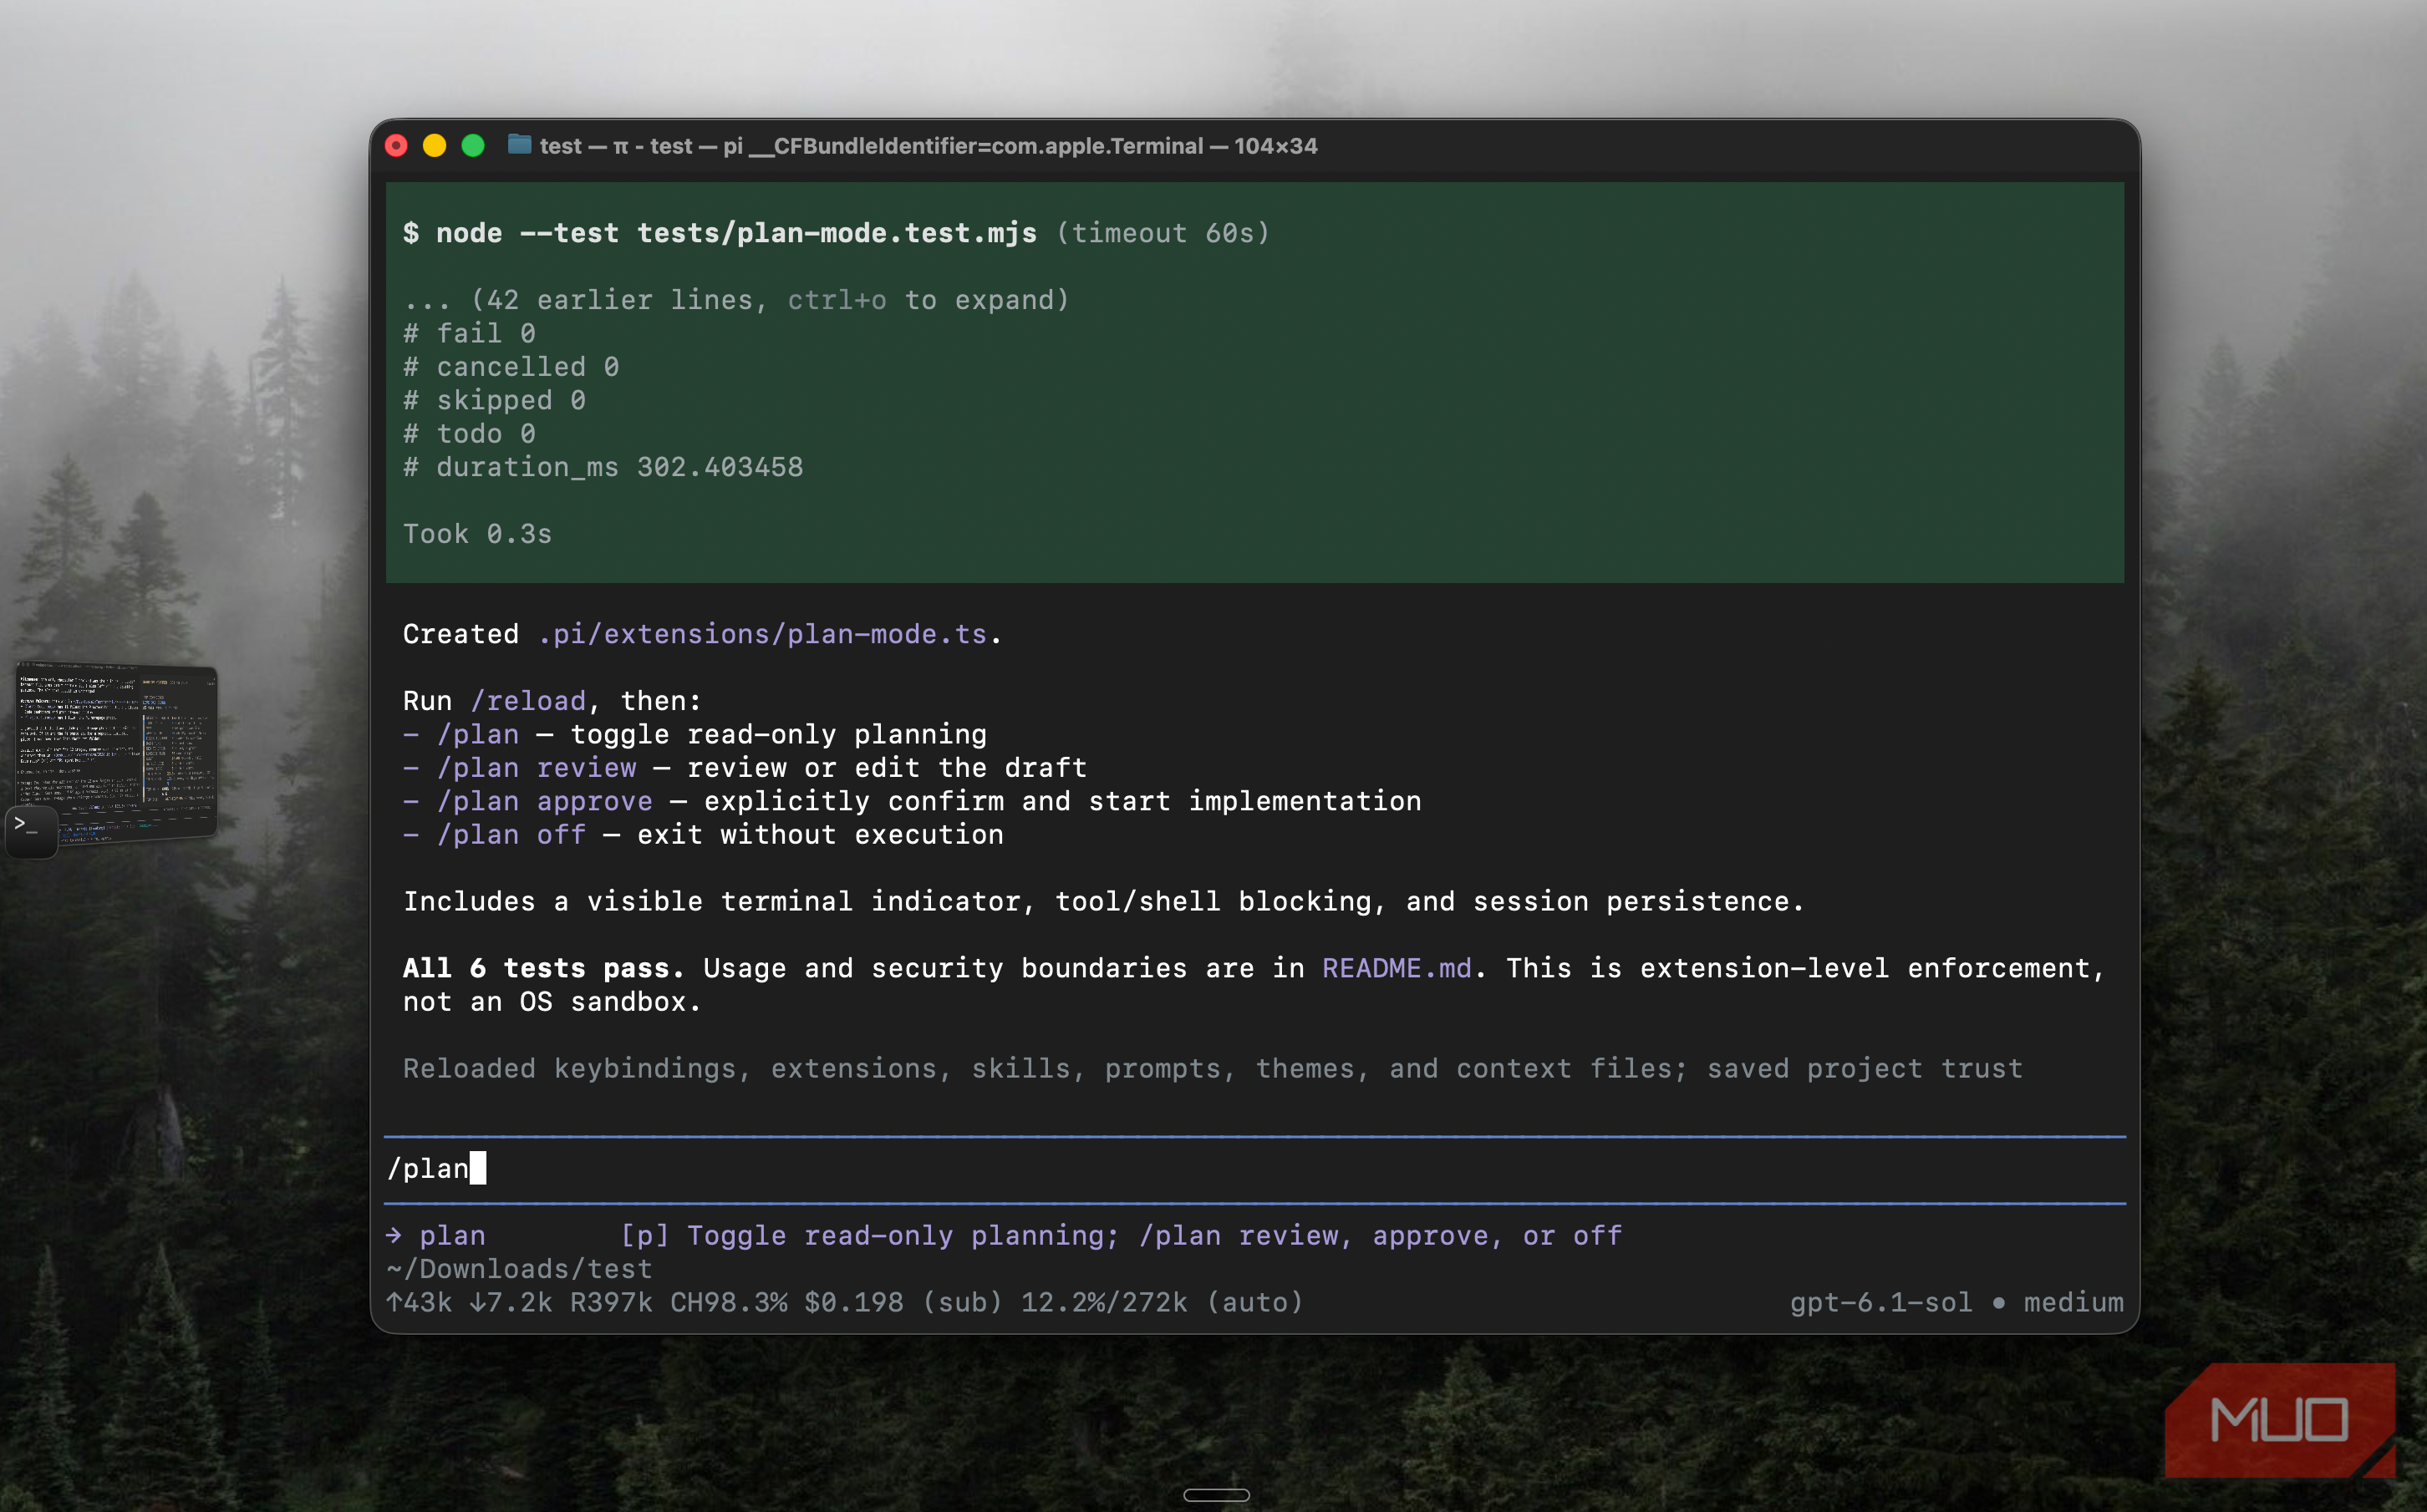2427x1512 pixels.
Task: Click the green zoom button of Terminal
Action: point(473,146)
